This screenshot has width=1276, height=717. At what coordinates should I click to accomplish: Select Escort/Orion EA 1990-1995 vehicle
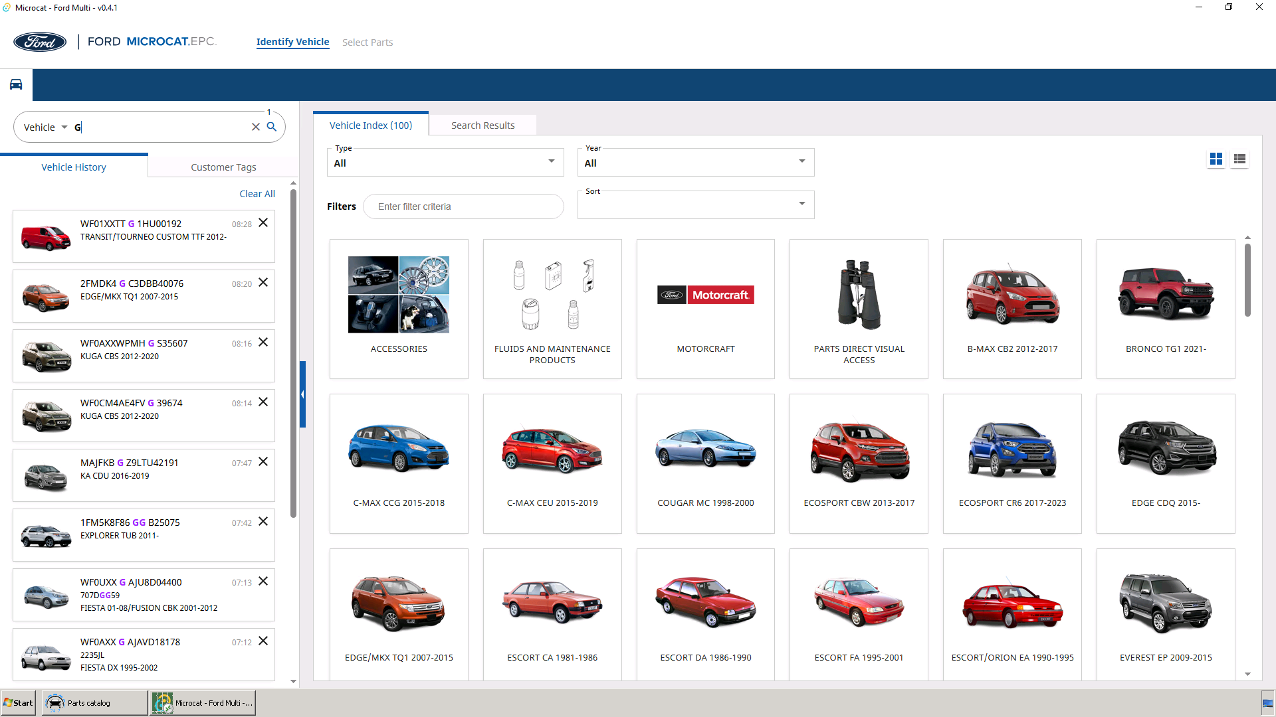coord(1012,614)
